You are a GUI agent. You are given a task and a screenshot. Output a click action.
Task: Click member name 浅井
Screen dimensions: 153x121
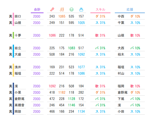pyautogui.click(x=18, y=67)
